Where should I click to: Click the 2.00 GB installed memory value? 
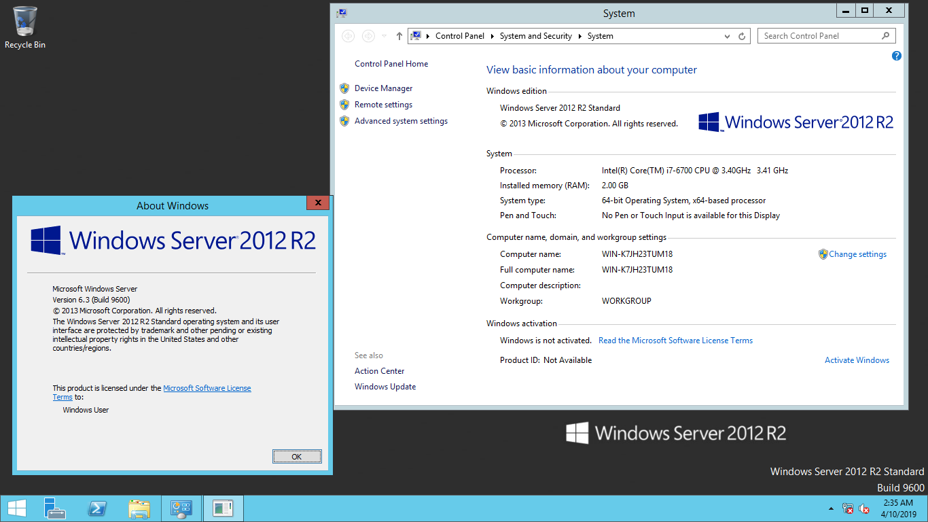(615, 186)
